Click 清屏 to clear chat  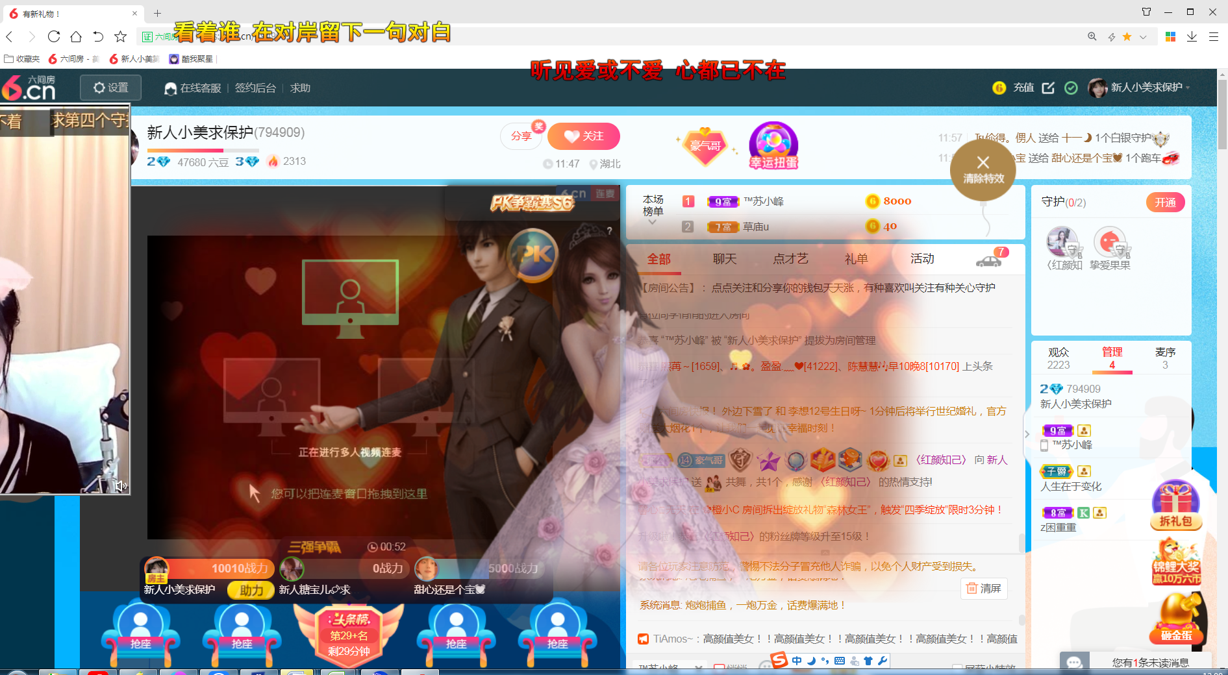pos(984,588)
